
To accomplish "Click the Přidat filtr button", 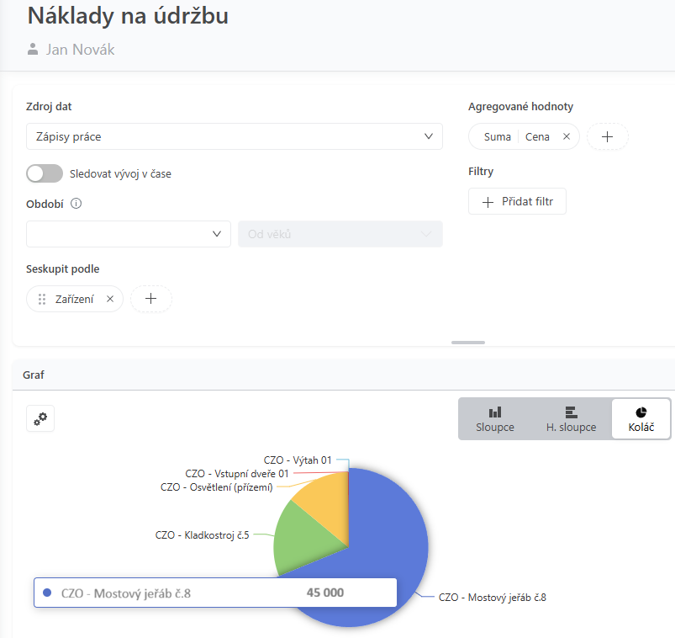I will pyautogui.click(x=517, y=201).
